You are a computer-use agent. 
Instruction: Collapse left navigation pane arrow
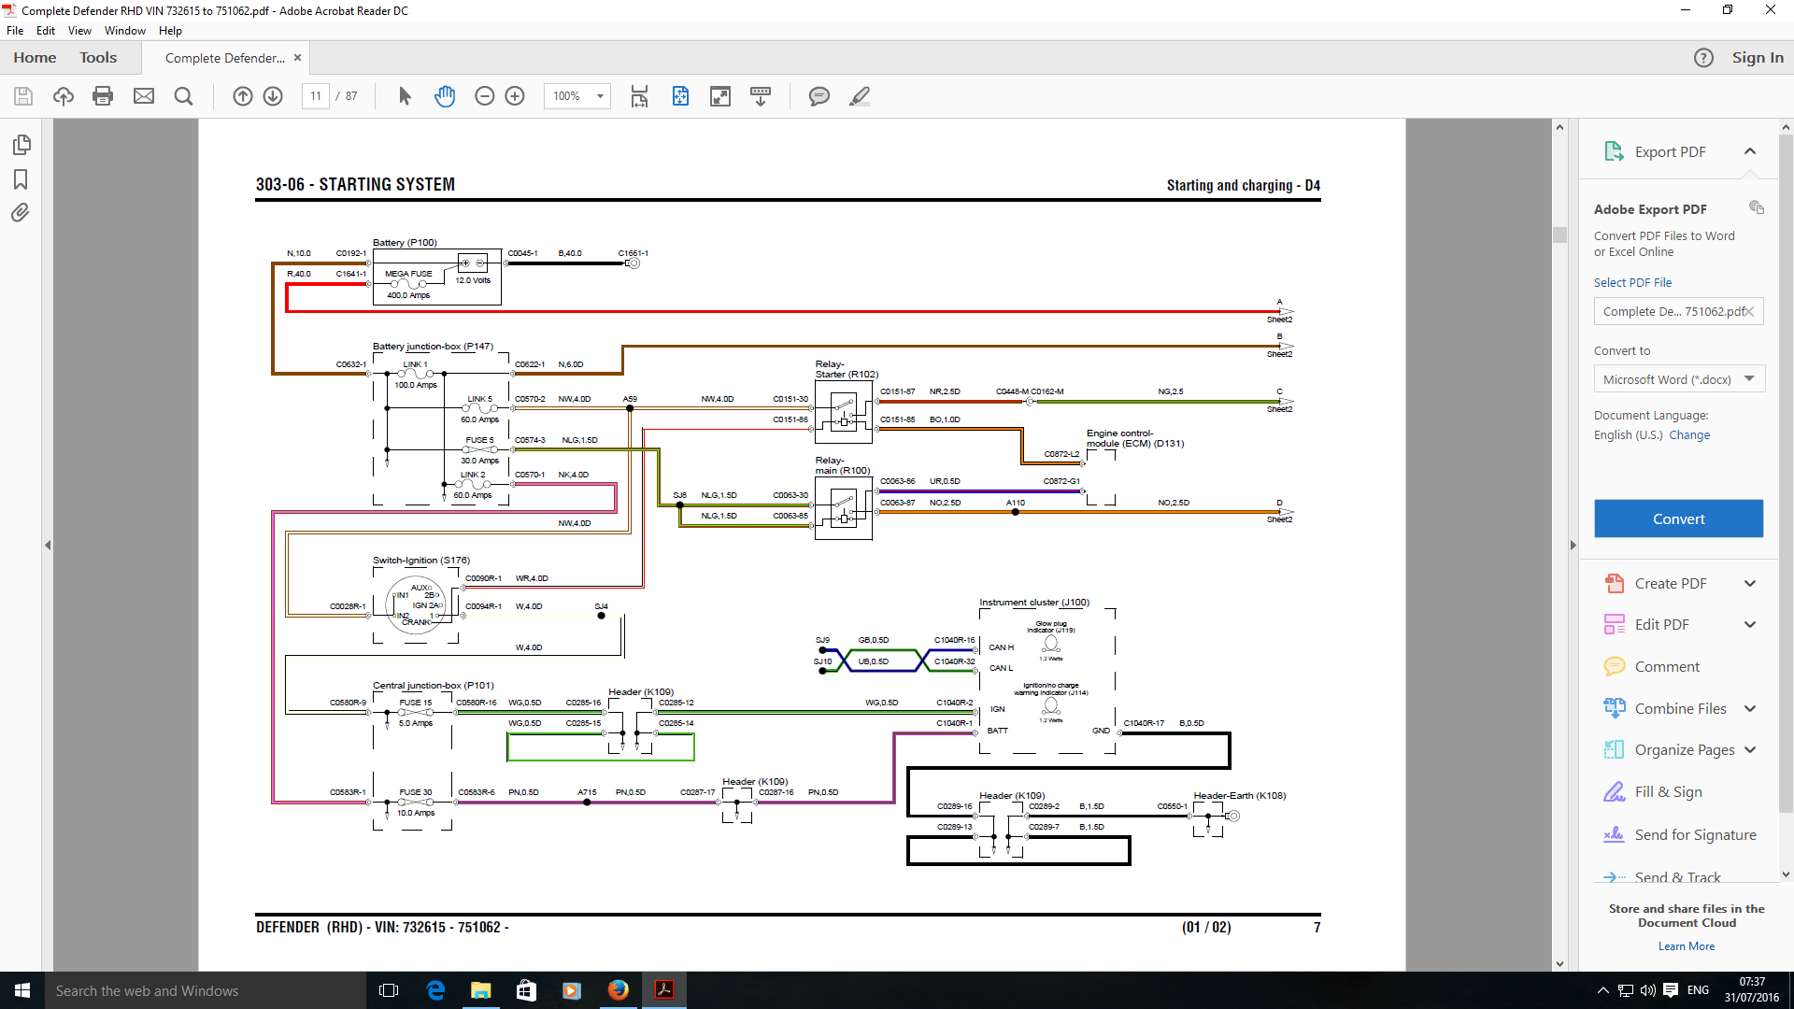(x=48, y=545)
